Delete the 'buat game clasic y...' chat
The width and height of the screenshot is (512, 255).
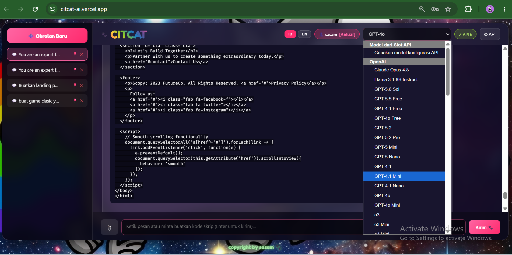tap(82, 101)
